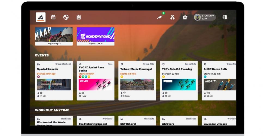
Task: Click the '1 Lap' label on EVO card
Action: pyautogui.click(x=84, y=96)
